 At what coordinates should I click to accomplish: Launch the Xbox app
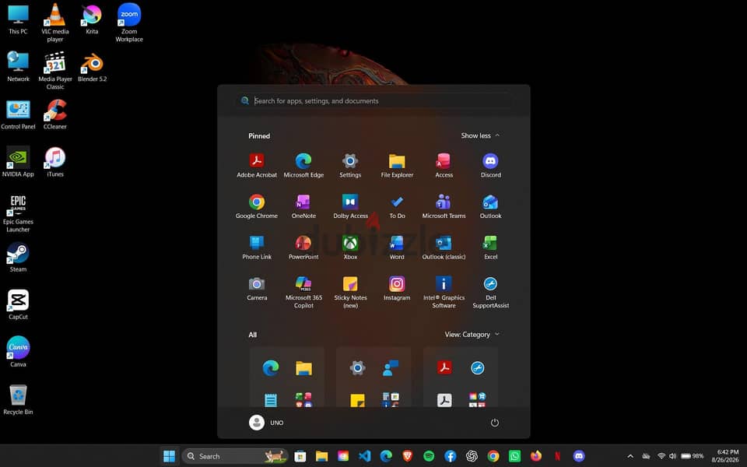pos(350,248)
